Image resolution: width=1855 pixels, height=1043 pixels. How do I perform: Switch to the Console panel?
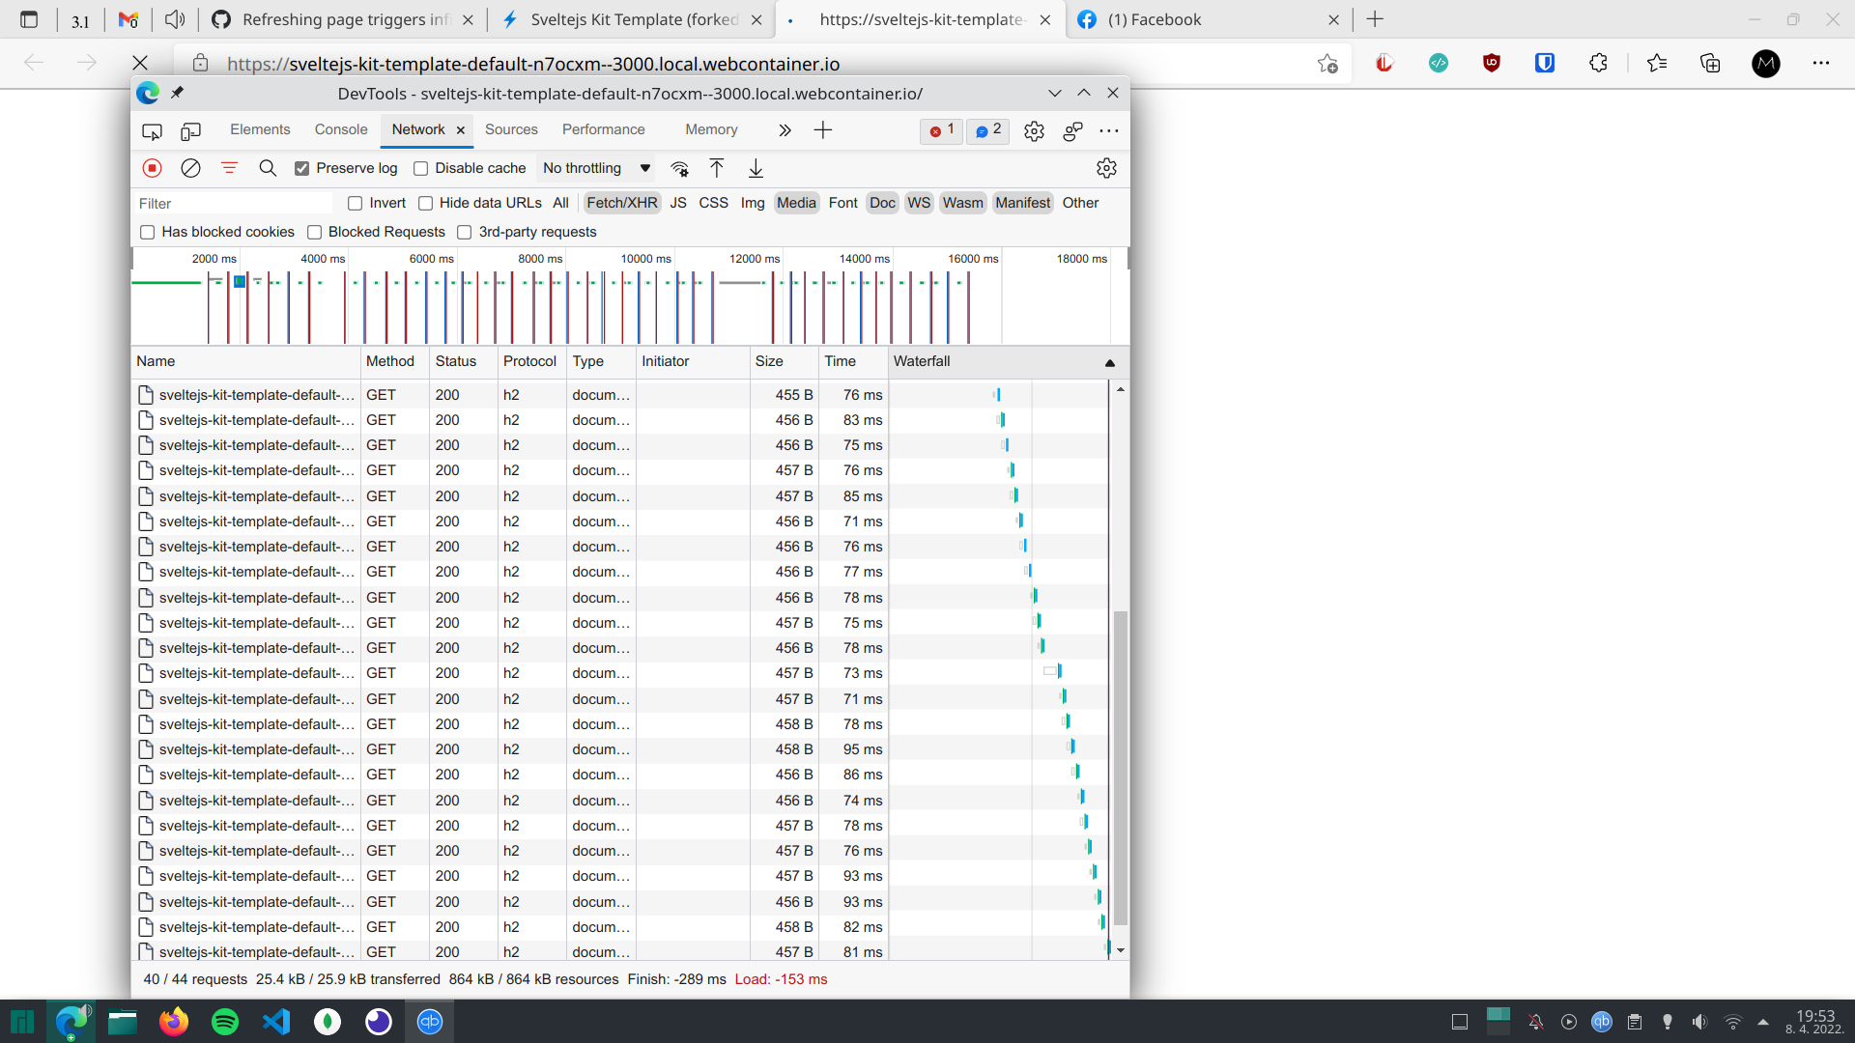click(x=340, y=128)
